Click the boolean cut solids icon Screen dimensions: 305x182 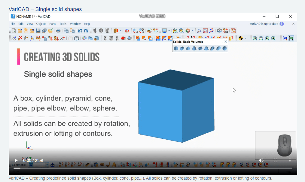[x=144, y=38]
